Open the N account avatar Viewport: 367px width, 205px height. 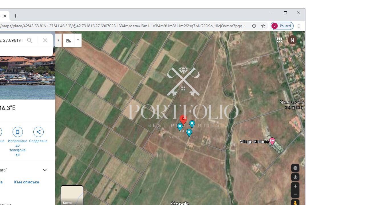point(292,40)
